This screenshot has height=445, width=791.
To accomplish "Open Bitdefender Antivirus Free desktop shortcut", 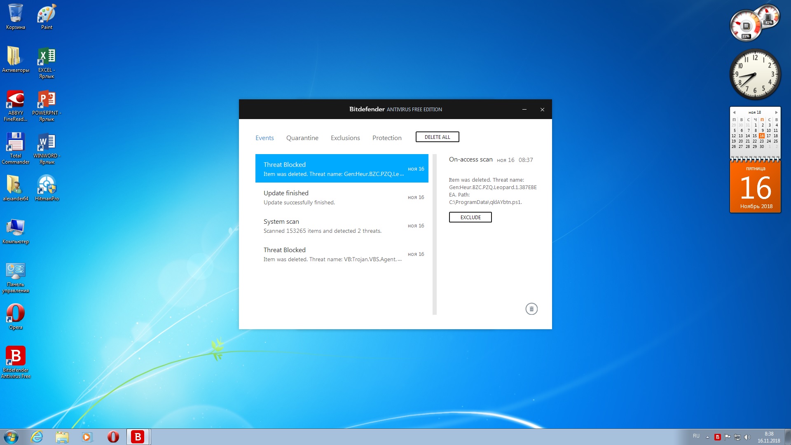I will 16,356.
